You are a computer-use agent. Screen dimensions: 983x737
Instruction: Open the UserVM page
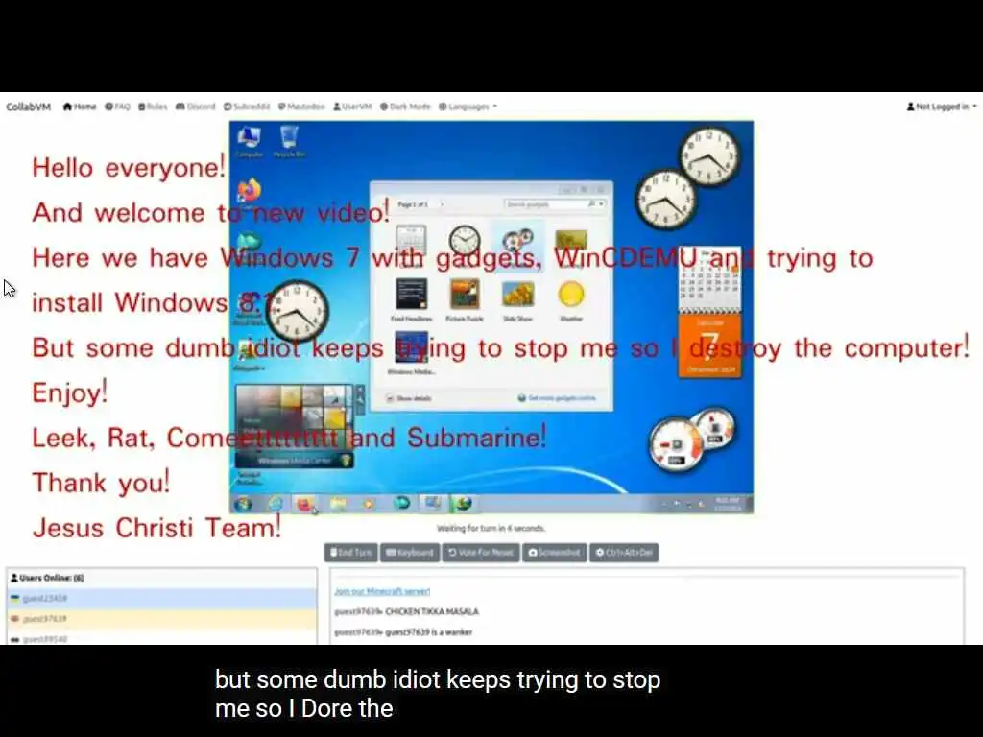(x=352, y=107)
